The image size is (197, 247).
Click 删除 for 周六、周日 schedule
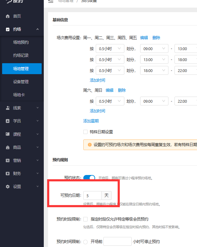point(122,90)
